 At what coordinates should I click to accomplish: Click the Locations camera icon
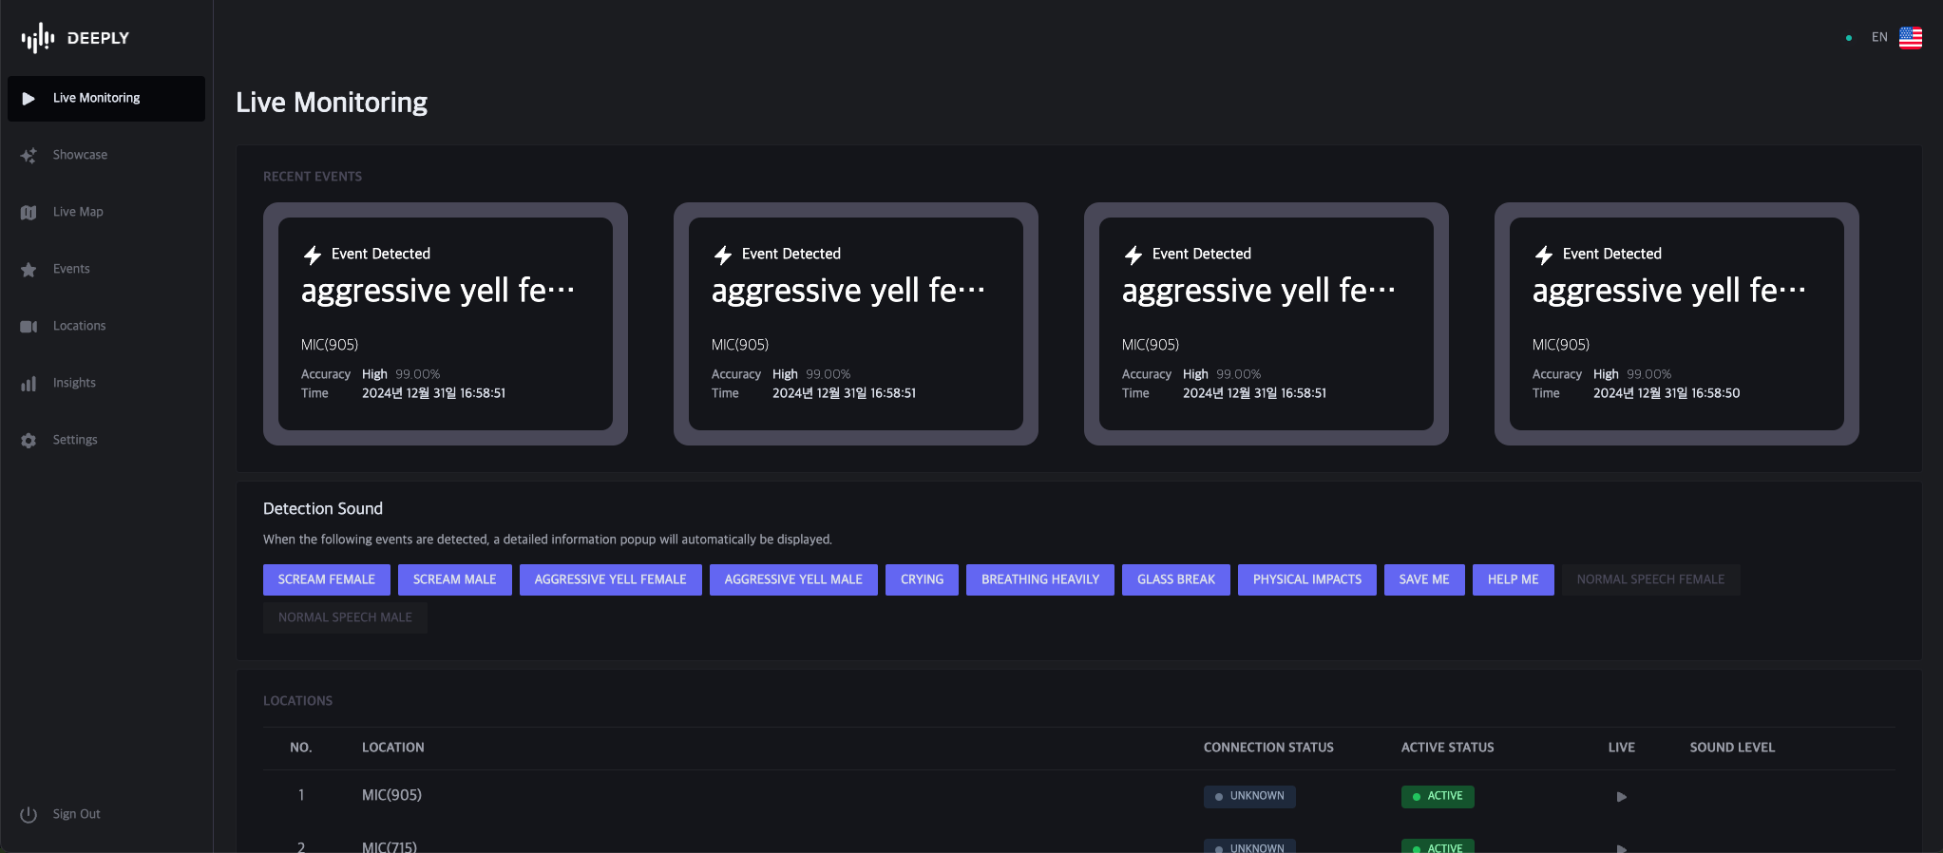coord(29,327)
